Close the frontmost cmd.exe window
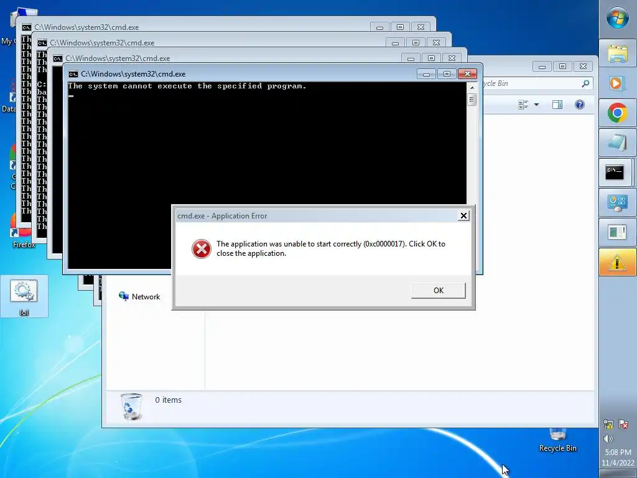The image size is (637, 478). pyautogui.click(x=467, y=74)
